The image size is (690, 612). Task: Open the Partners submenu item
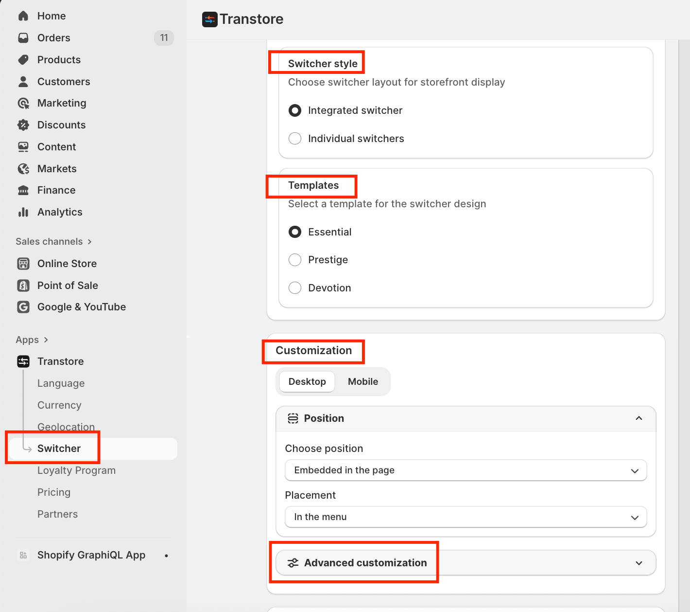(57, 514)
